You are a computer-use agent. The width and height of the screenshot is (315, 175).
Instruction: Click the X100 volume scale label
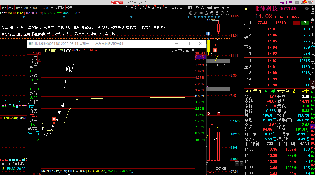tap(234, 159)
